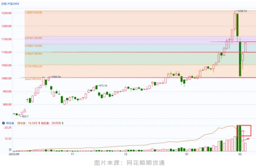
Task: Select the 0.382(1100.84) Fibonacci level label
Action: pos(34,53)
